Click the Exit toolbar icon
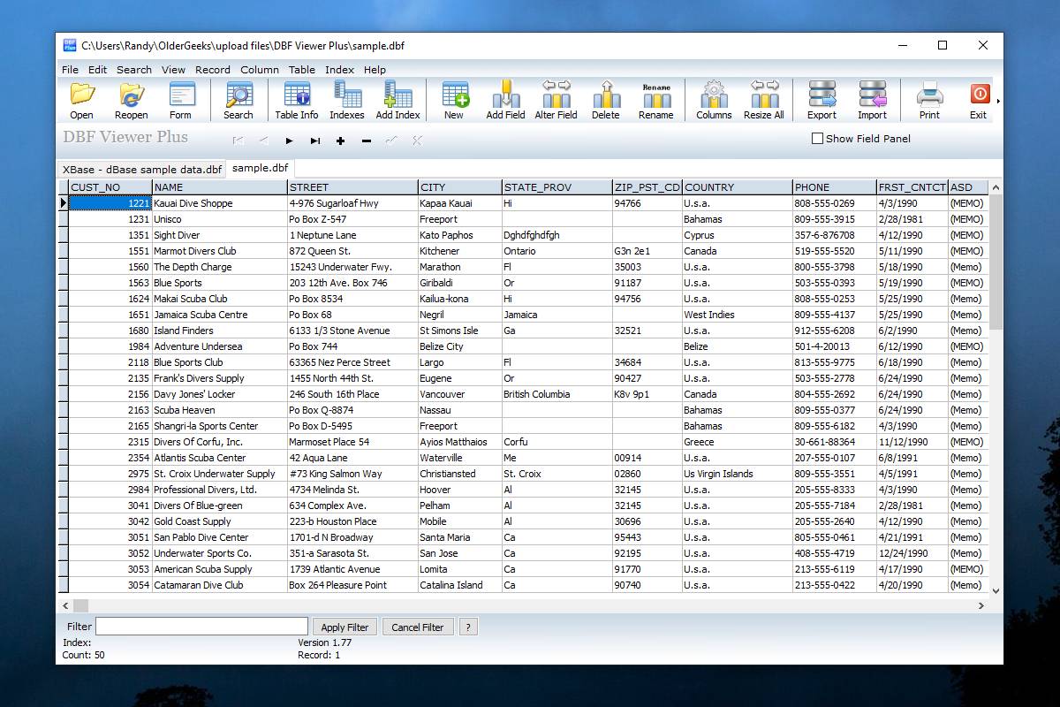 pyautogui.click(x=979, y=100)
